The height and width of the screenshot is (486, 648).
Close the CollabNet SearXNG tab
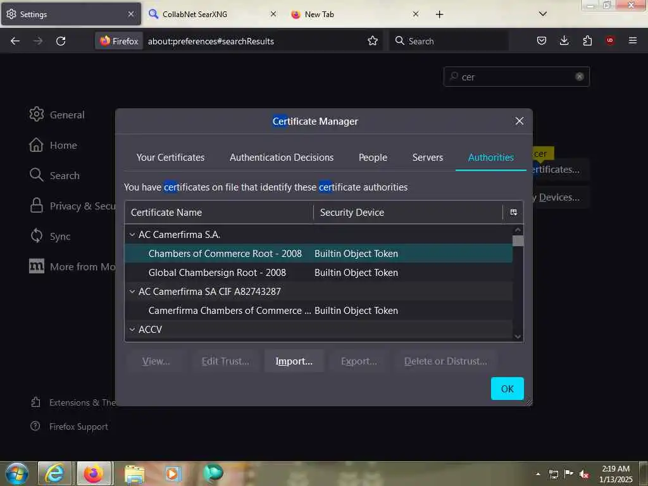click(273, 14)
